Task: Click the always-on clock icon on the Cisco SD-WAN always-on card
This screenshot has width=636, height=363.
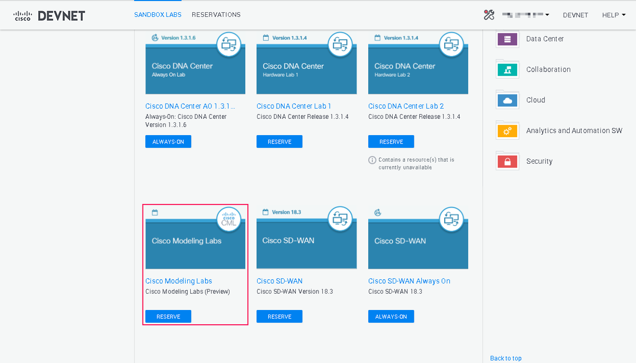Action: click(x=378, y=213)
